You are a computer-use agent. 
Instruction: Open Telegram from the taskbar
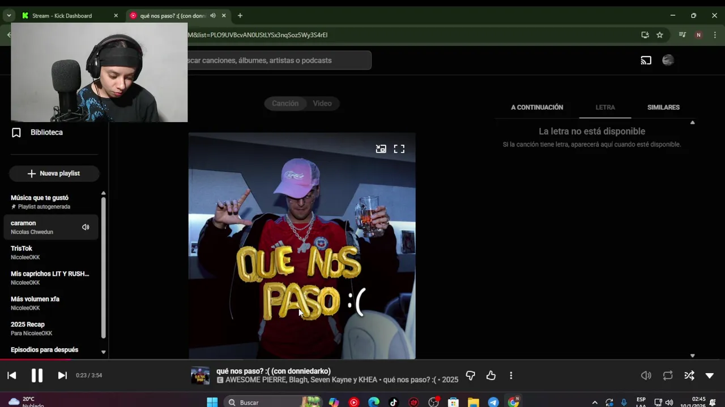(493, 402)
